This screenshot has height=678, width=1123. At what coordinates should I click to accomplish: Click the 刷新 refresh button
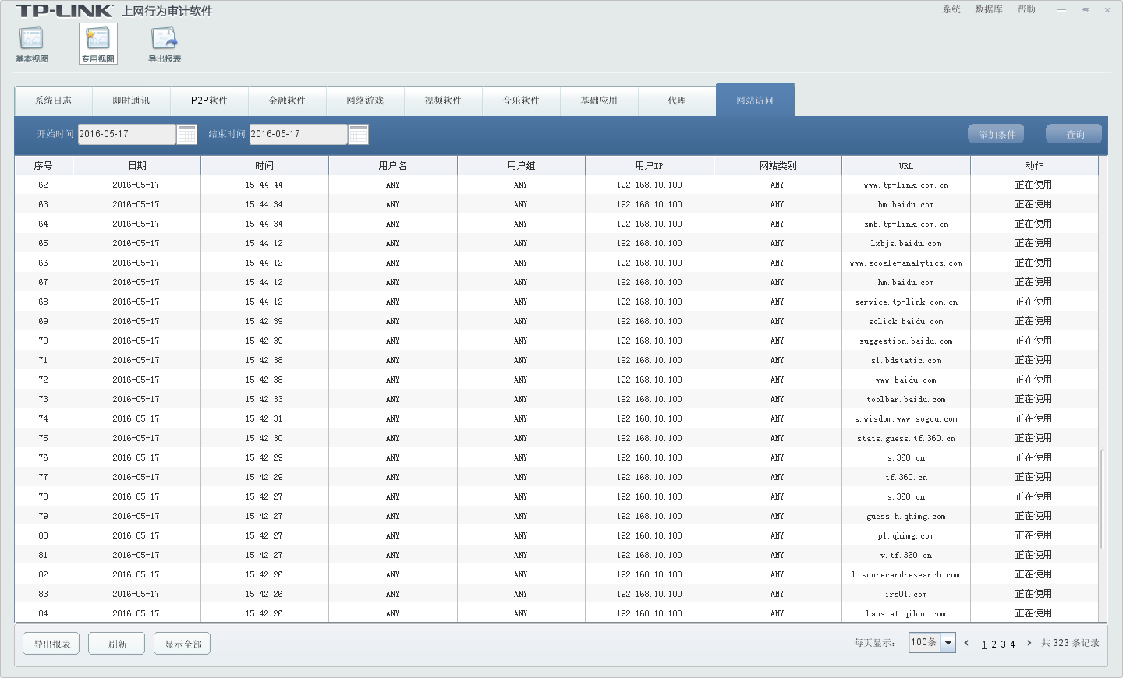pos(117,644)
